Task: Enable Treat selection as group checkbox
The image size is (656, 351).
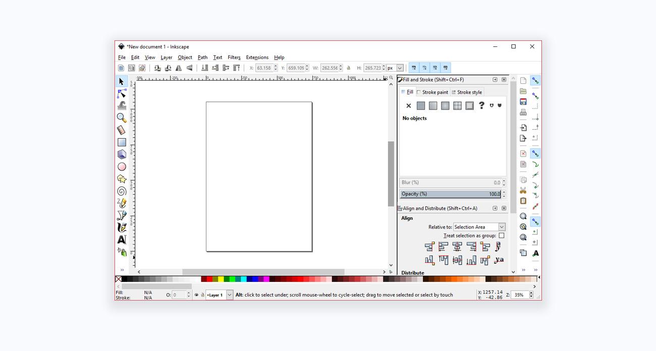Action: point(501,236)
